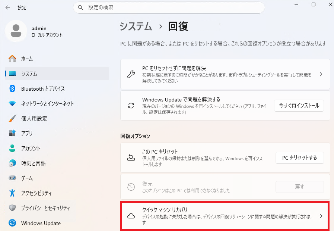Click 今すぐ再インストール button
Screen dimensions: 334x231
(x=299, y=106)
